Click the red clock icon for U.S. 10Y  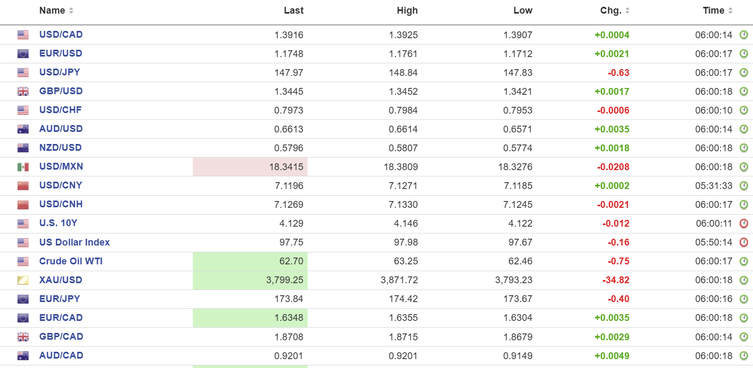(744, 224)
